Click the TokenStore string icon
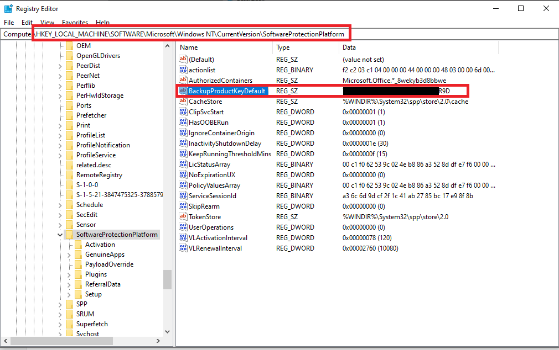Image resolution: width=559 pixels, height=350 pixels. (183, 216)
